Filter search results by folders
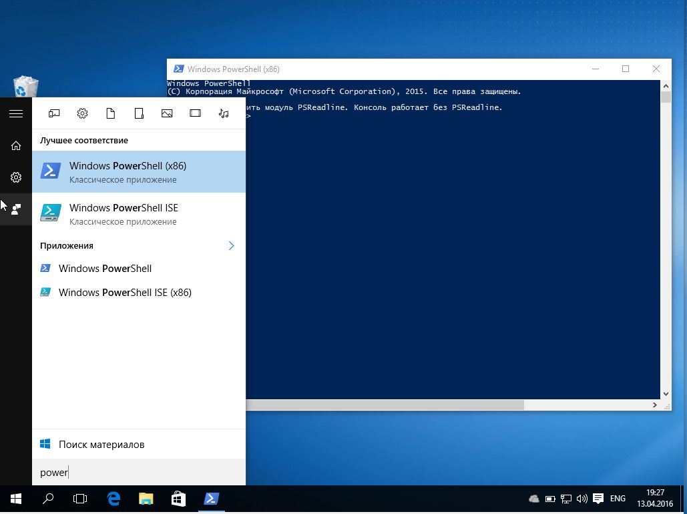Viewport: 687px width, 514px height. [x=139, y=114]
